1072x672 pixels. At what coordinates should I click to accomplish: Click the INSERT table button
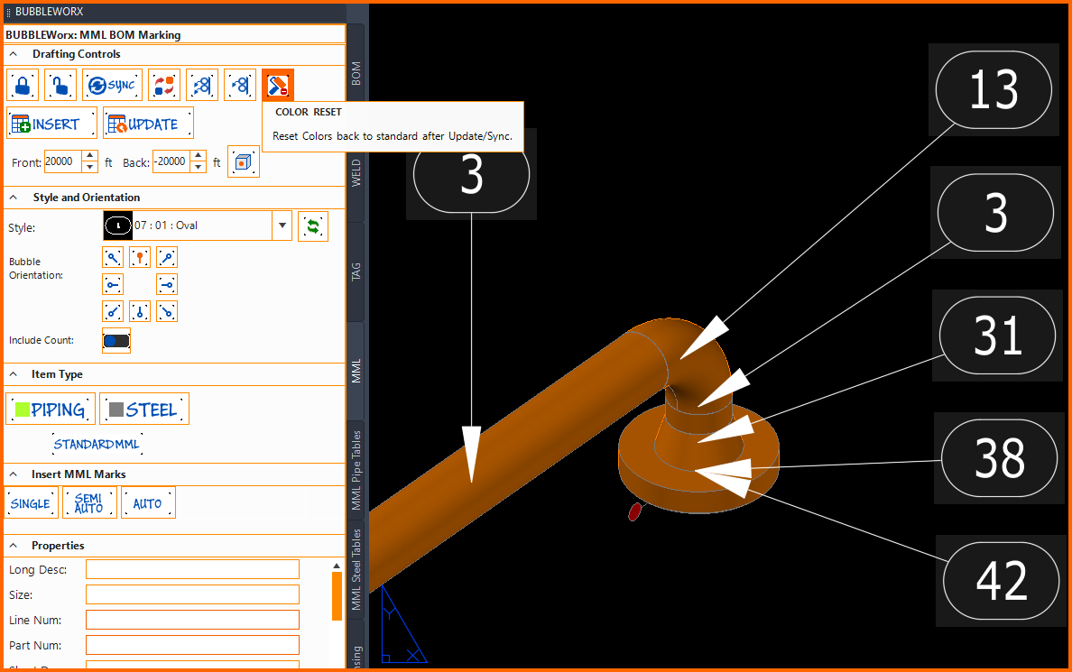coord(52,124)
